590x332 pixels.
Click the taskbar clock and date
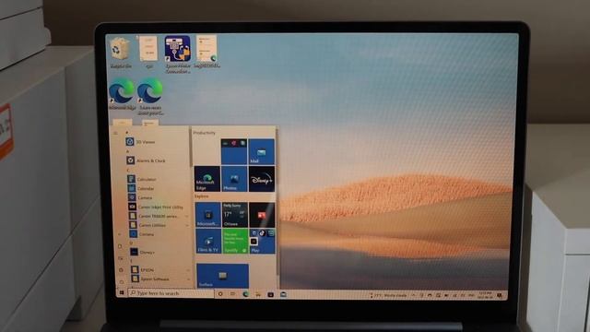point(486,295)
